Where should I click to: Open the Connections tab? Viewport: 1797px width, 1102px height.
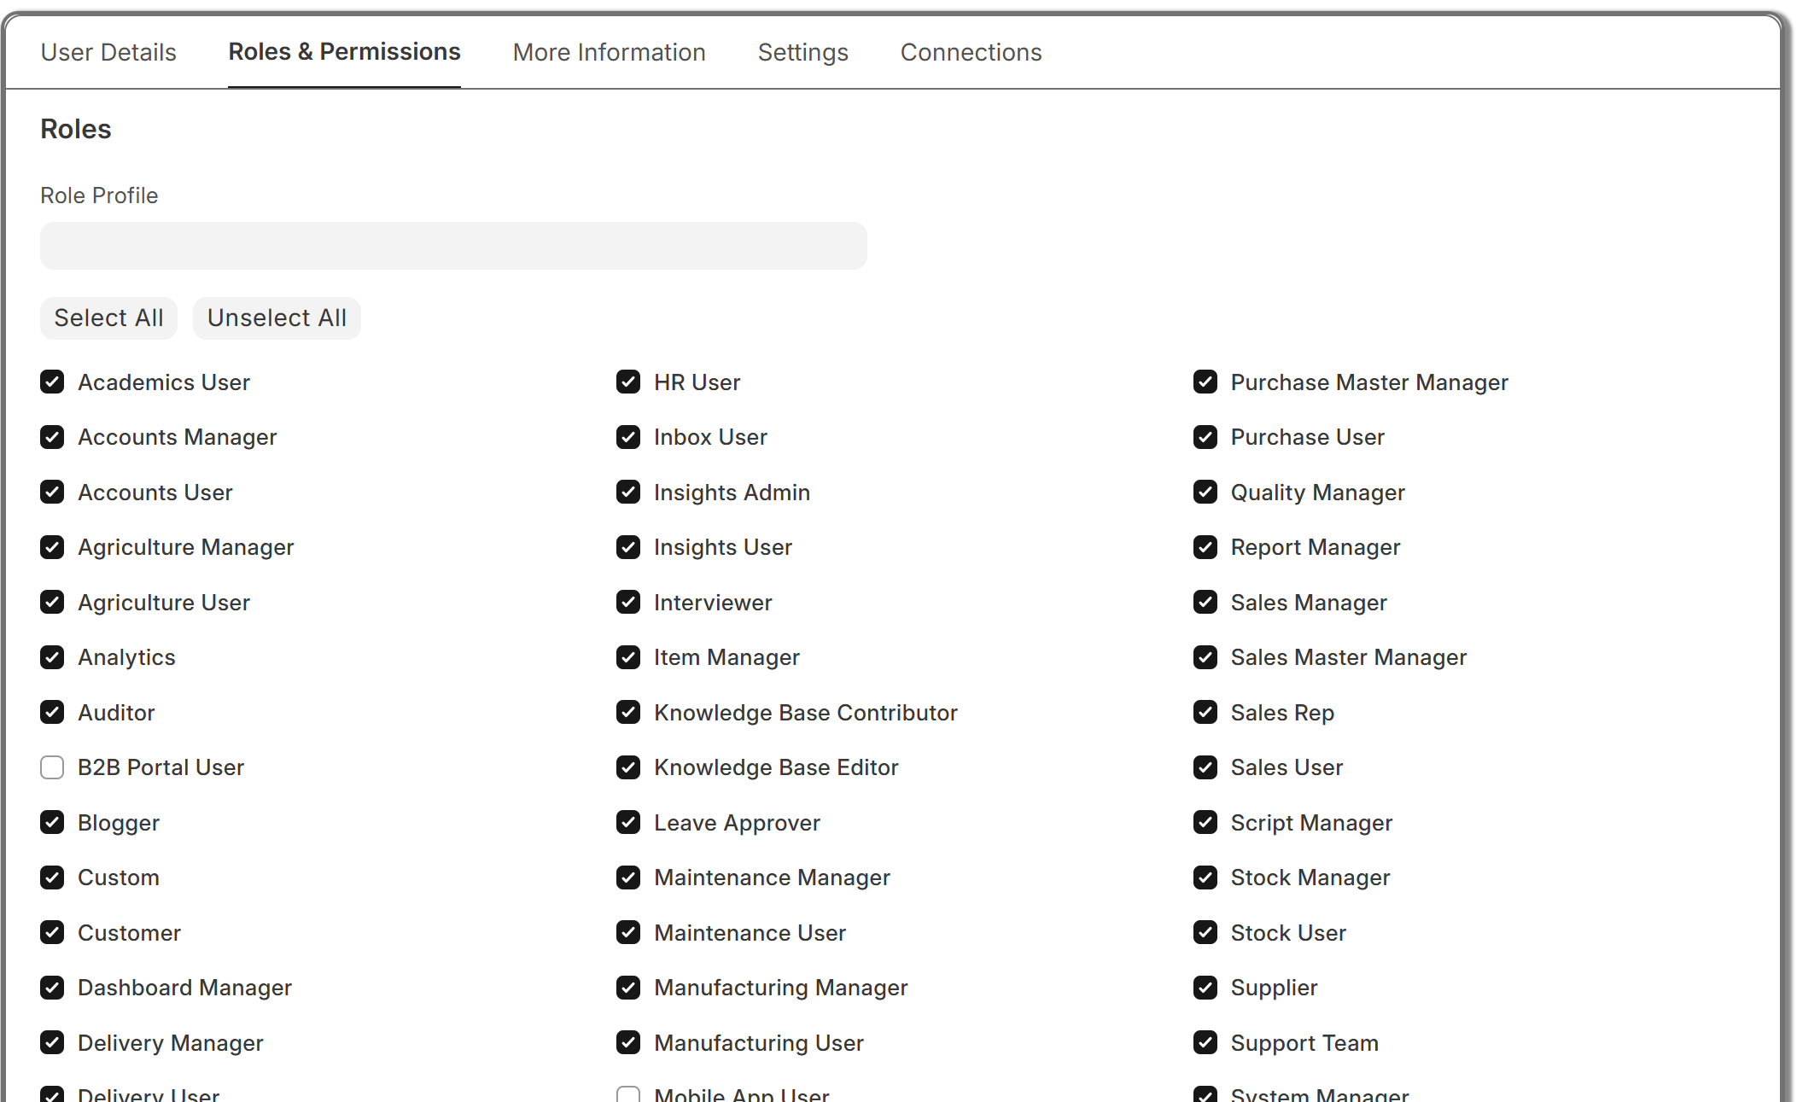click(971, 52)
